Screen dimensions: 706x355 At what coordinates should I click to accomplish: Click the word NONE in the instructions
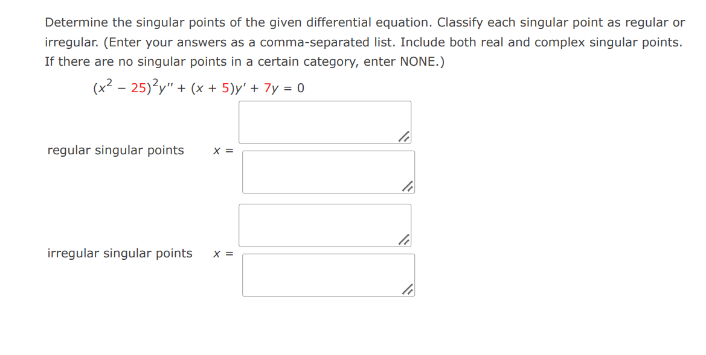click(x=417, y=61)
